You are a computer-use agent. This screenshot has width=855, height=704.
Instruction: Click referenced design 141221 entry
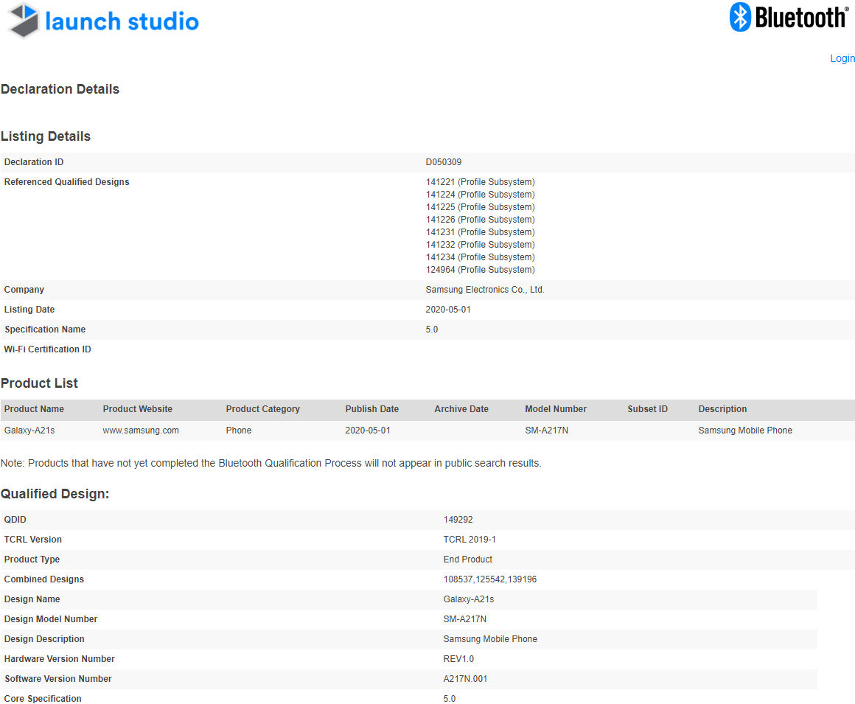[x=480, y=182]
